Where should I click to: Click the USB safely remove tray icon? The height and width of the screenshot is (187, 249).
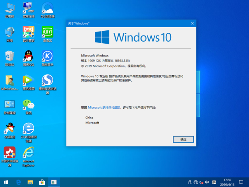[189, 182]
